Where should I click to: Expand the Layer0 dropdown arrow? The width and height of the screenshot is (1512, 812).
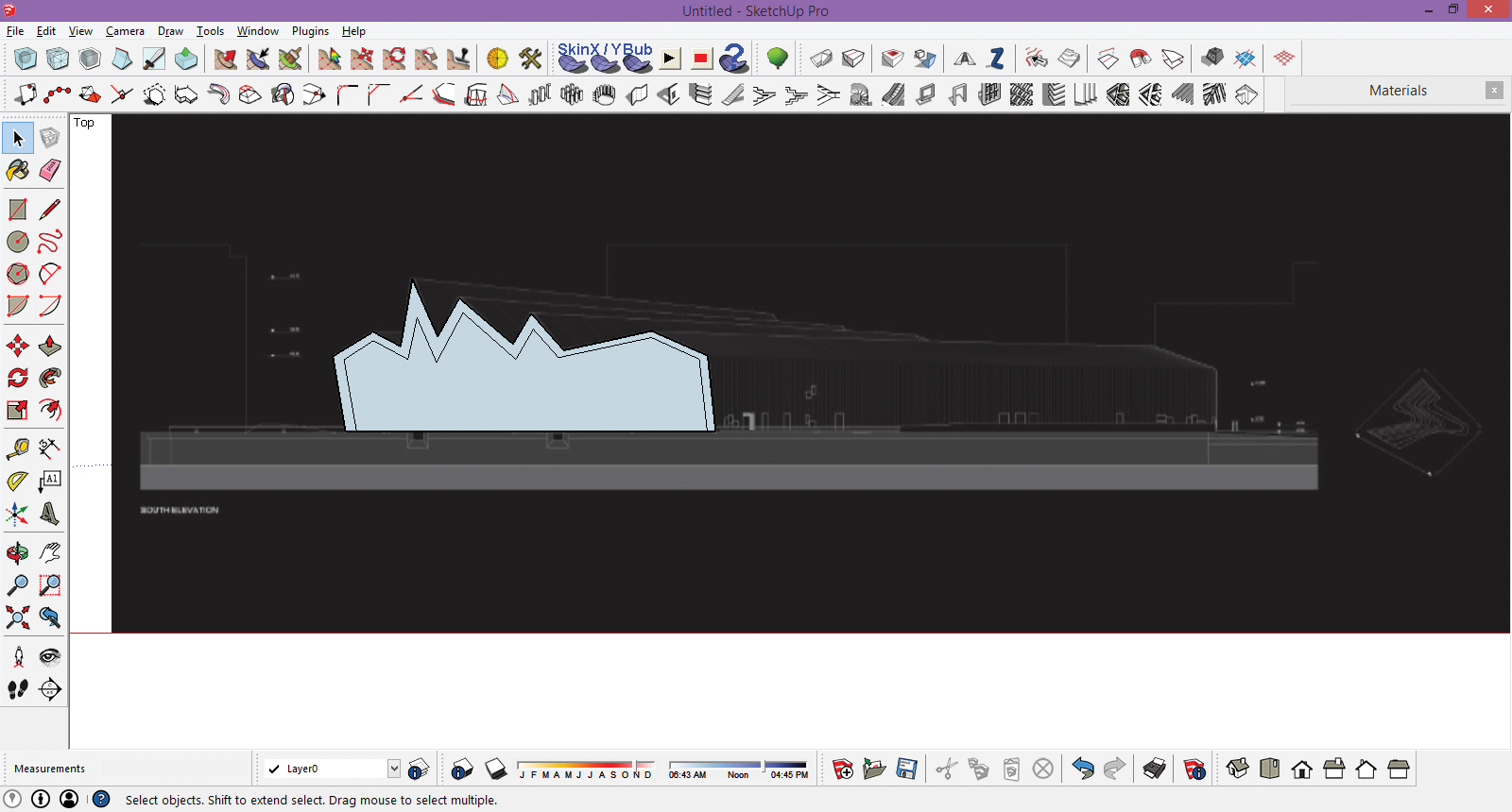pyautogui.click(x=394, y=769)
